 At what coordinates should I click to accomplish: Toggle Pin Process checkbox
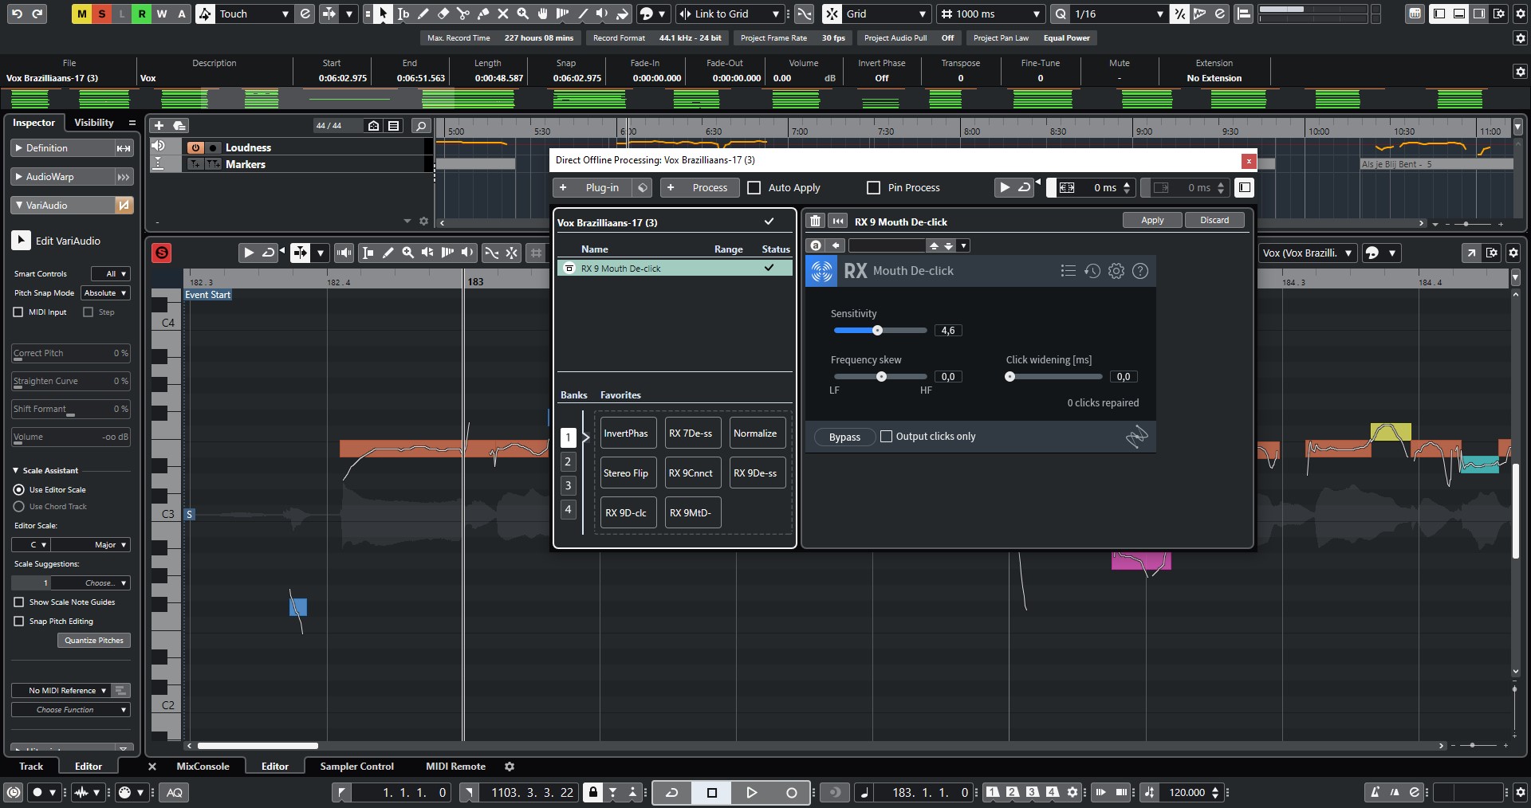tap(874, 188)
